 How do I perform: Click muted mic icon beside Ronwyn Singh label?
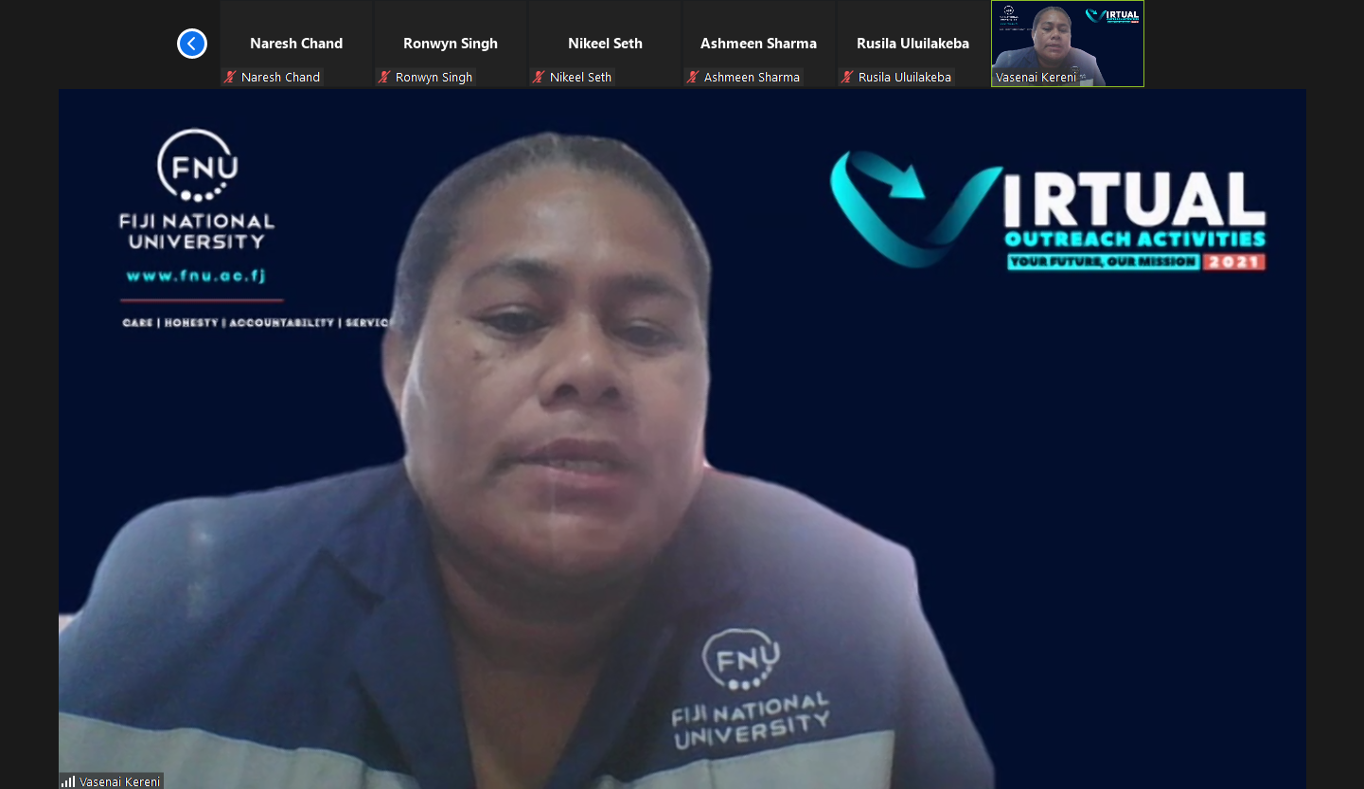[384, 77]
